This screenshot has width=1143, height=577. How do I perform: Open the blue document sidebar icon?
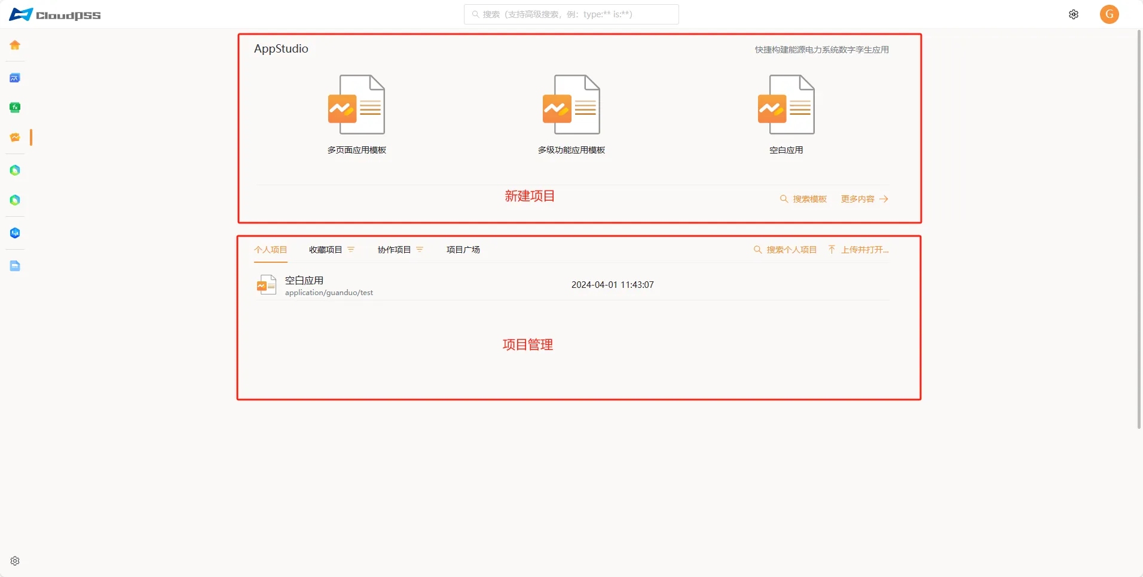pyautogui.click(x=15, y=266)
